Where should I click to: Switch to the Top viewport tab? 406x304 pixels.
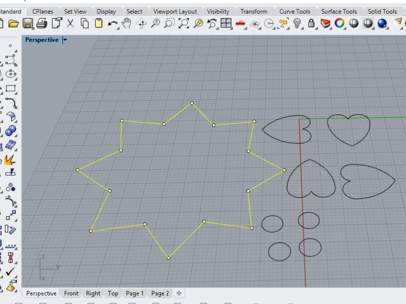click(113, 293)
